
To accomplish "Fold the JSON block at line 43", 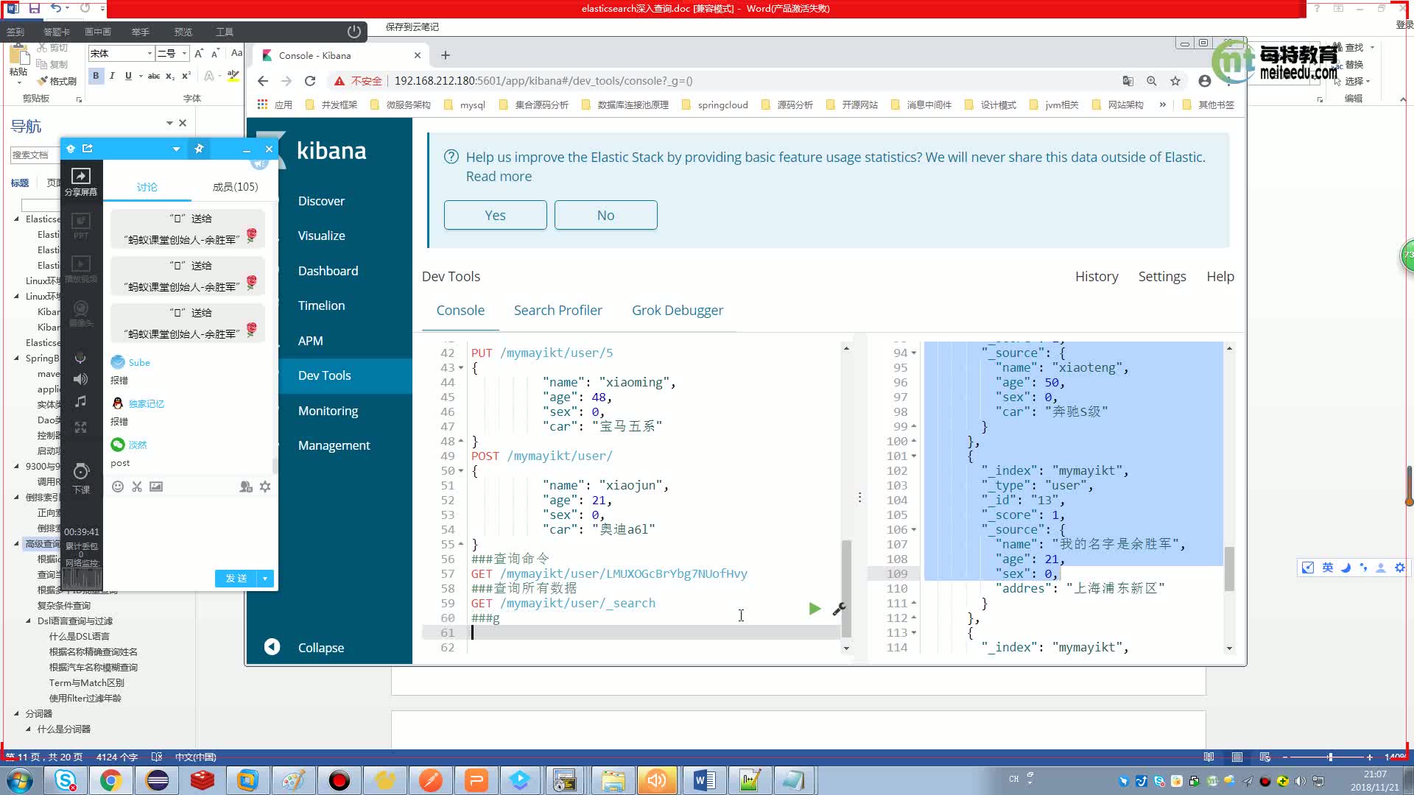I will pyautogui.click(x=461, y=367).
